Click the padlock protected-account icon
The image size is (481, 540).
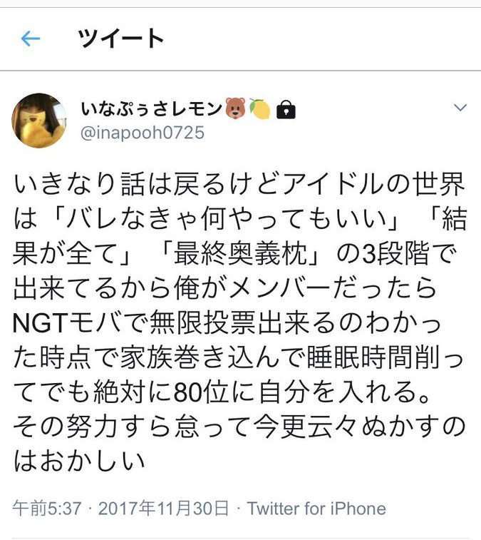tap(286, 110)
